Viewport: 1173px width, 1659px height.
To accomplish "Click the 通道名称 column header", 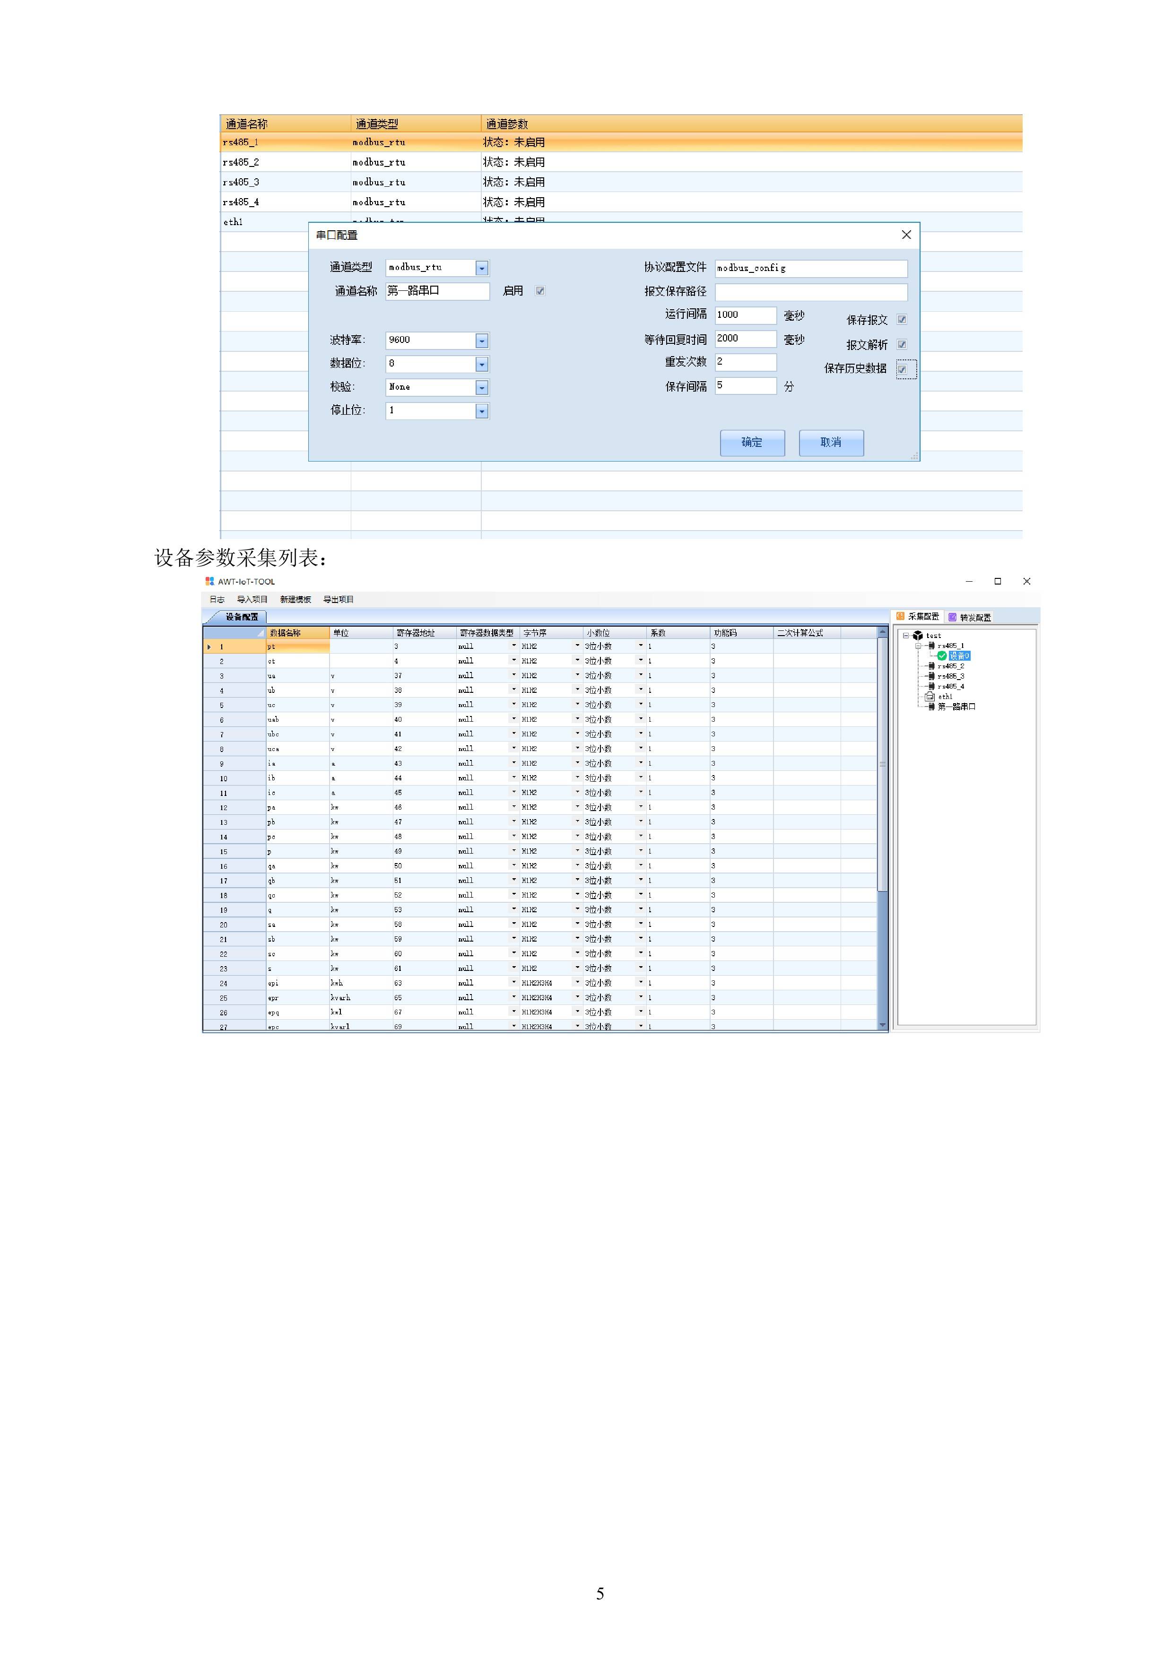I will 285,123.
